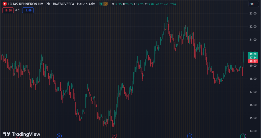Click the high value H20.05
Viewport: 261px width, 138px height.
pyautogui.click(x=128, y=4)
